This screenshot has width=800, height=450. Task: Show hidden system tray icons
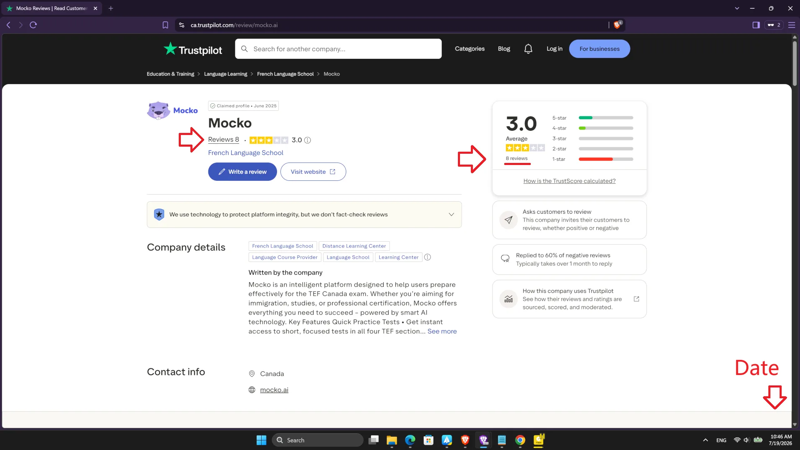click(x=705, y=440)
